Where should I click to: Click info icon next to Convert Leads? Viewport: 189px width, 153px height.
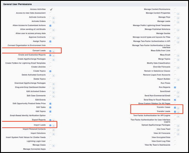click(53, 51)
